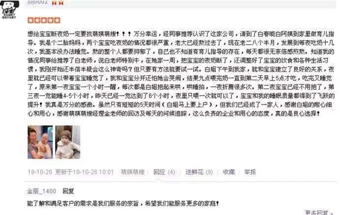Click 回复 next to 金丽_1400
The height and width of the screenshot is (215, 340).
coord(68,191)
